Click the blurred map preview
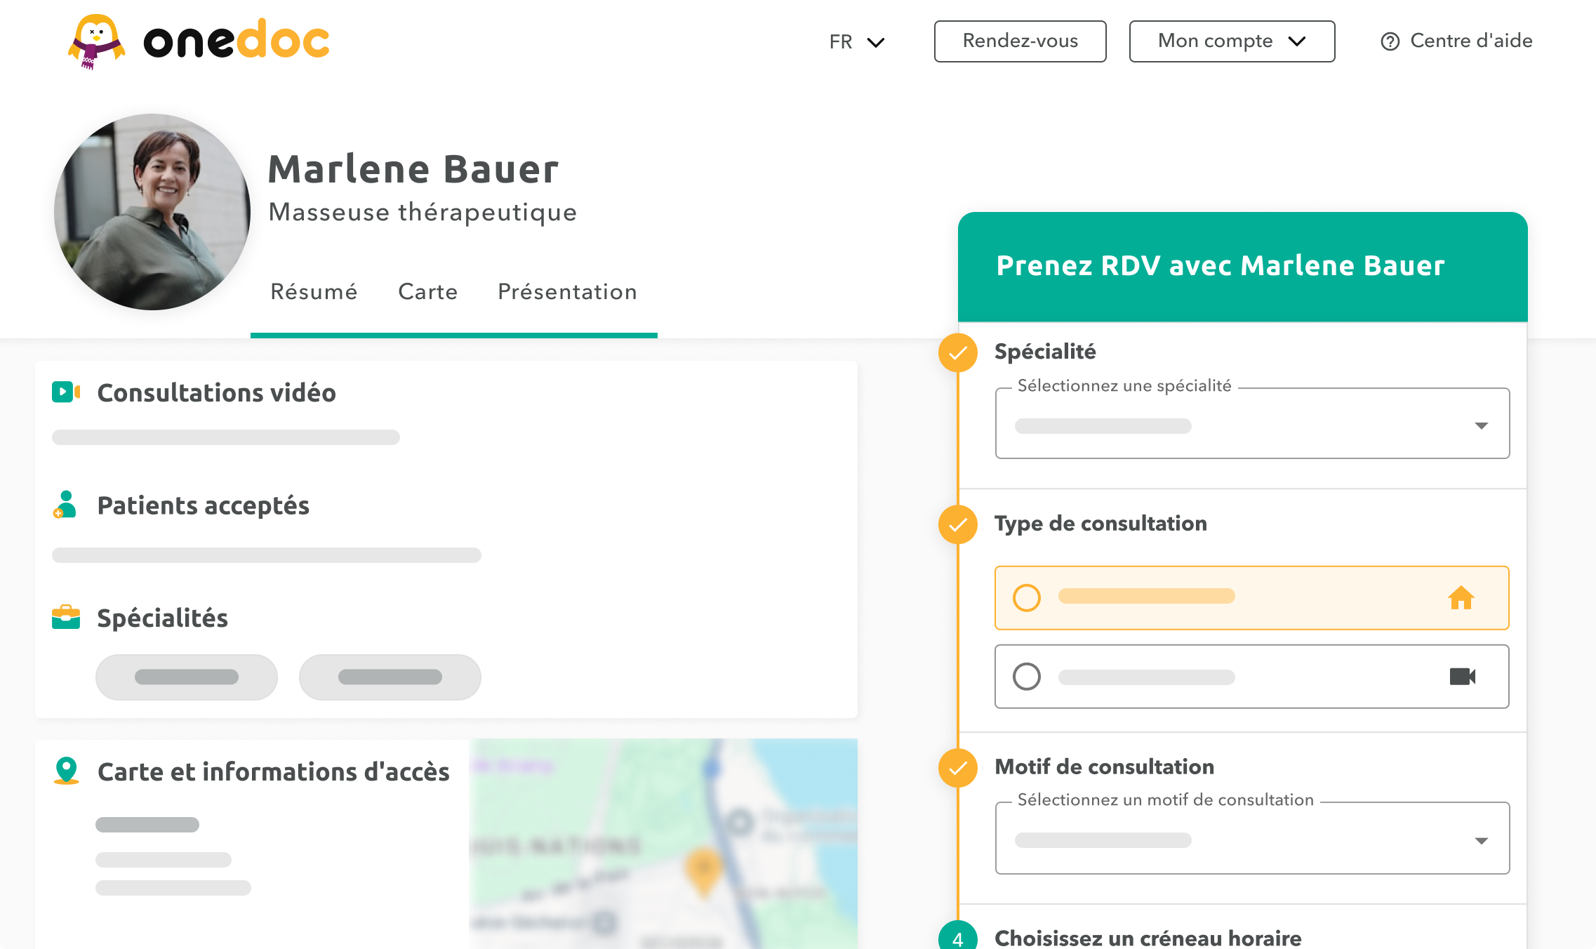1596x949 pixels. (x=663, y=844)
